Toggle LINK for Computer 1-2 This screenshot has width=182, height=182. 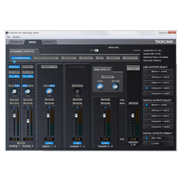pyautogui.click(x=77, y=143)
